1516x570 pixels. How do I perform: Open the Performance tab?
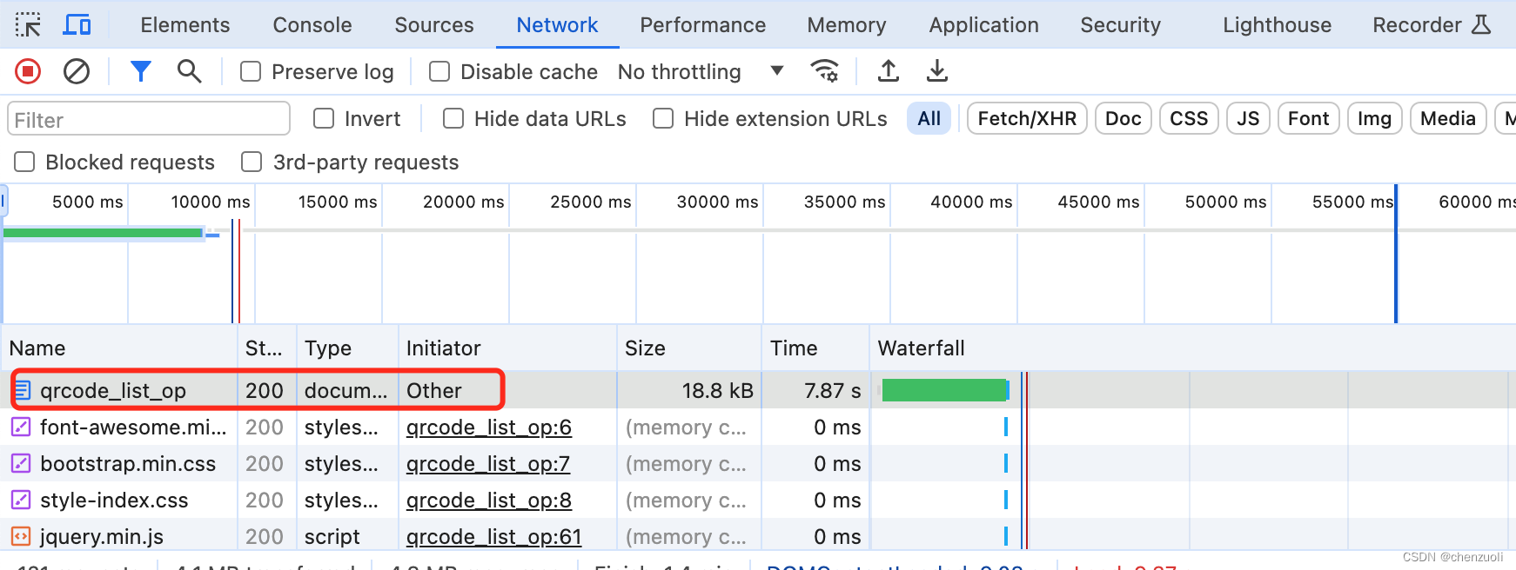click(703, 25)
